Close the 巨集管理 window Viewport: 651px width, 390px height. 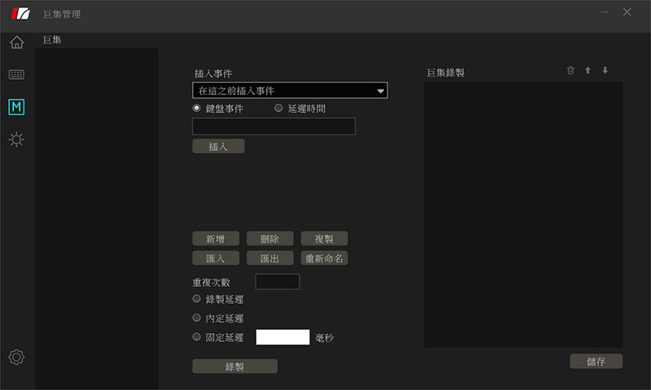click(x=627, y=12)
